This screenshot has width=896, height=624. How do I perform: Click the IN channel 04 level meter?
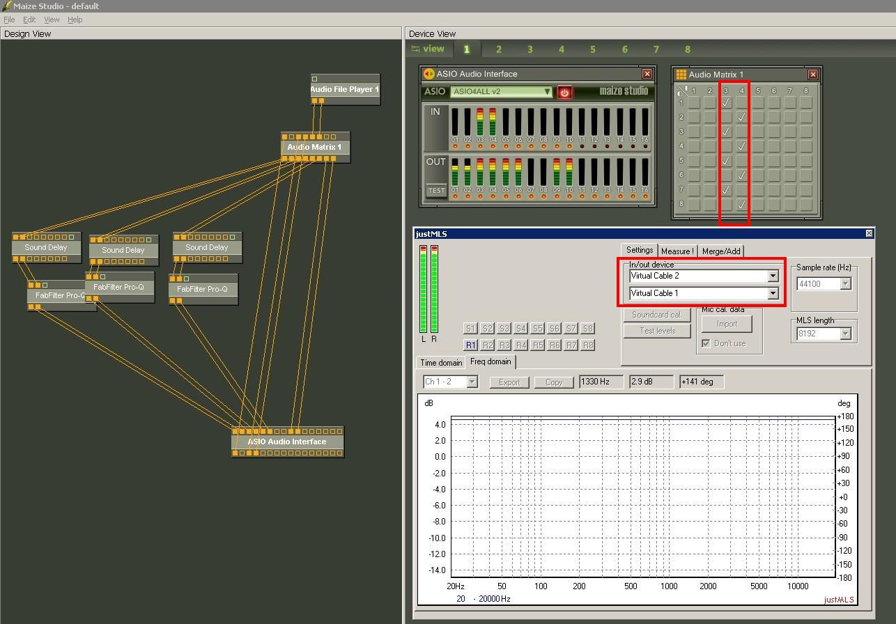click(493, 122)
